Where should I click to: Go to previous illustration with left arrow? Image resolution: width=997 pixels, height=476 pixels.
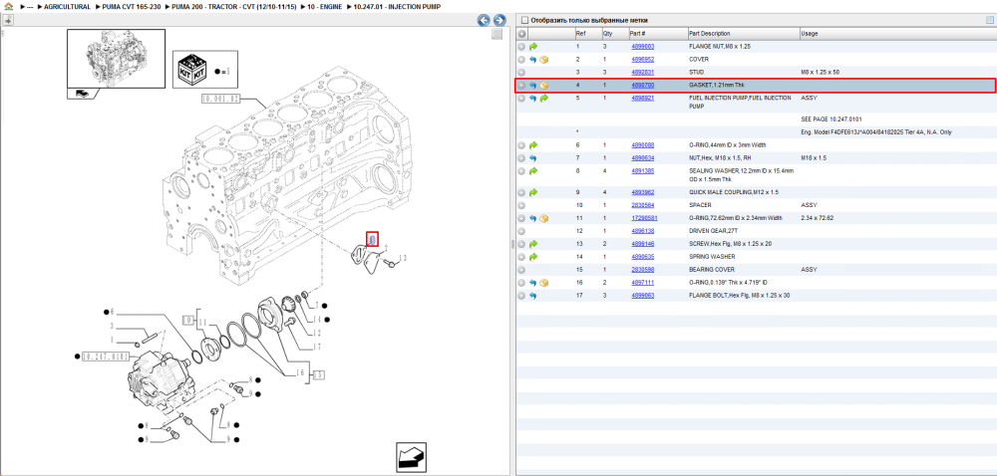484,20
